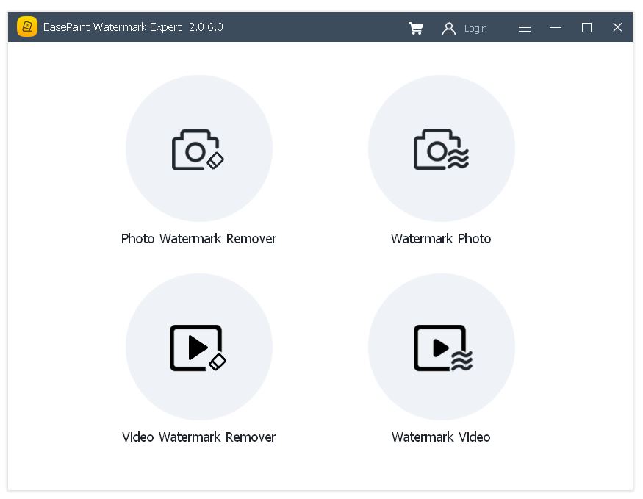643x499 pixels.
Task: Click the EasePaint Watermark Expert title text
Action: pyautogui.click(x=132, y=27)
